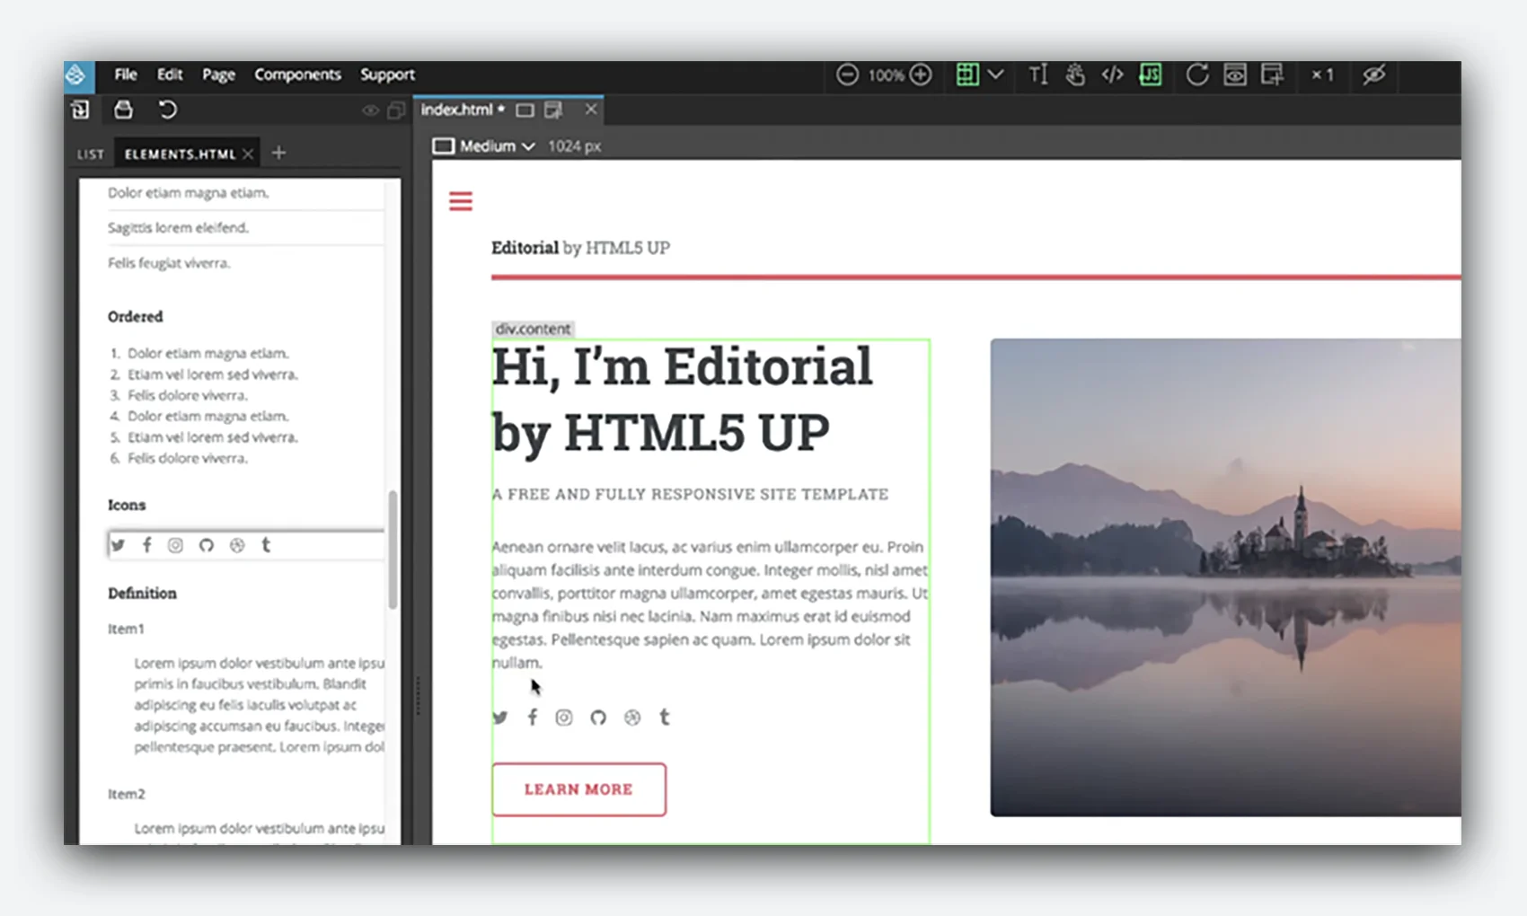This screenshot has height=916, width=1527.
Task: Click the 100% zoom level text
Action: coord(885,75)
